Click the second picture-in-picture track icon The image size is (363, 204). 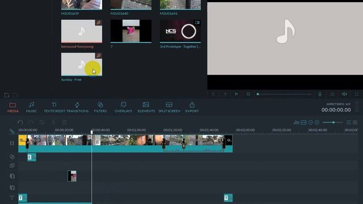(x=12, y=188)
